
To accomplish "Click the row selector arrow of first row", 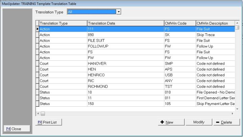I will tap(37, 29).
